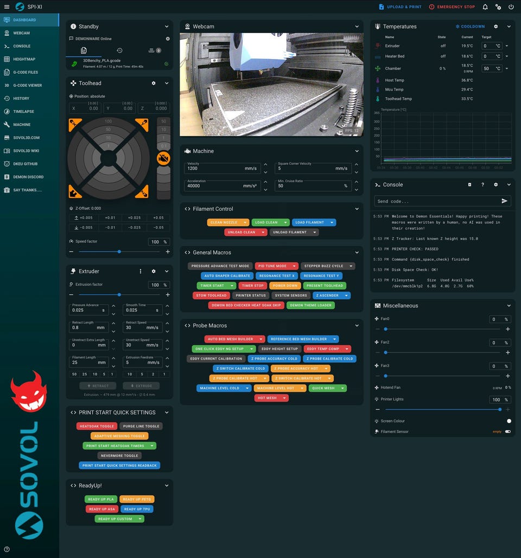The image size is (521, 558).
Task: Open the power menu icon
Action: [511, 7]
